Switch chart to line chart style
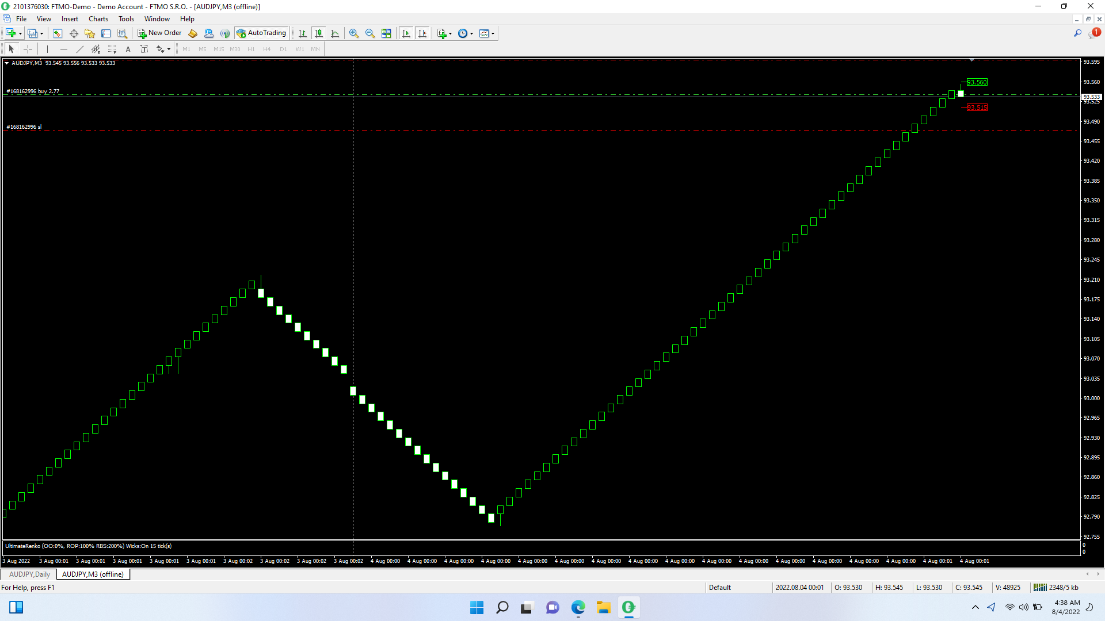The image size is (1105, 621). pyautogui.click(x=335, y=33)
